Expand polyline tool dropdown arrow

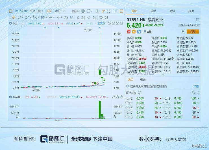coord(31,17)
